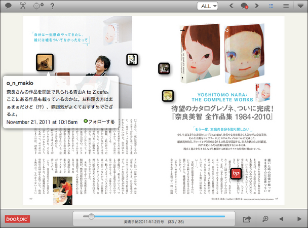Click the black-and-white avatar pin near the man's head
This screenshot has height=228, width=308.
click(132, 59)
